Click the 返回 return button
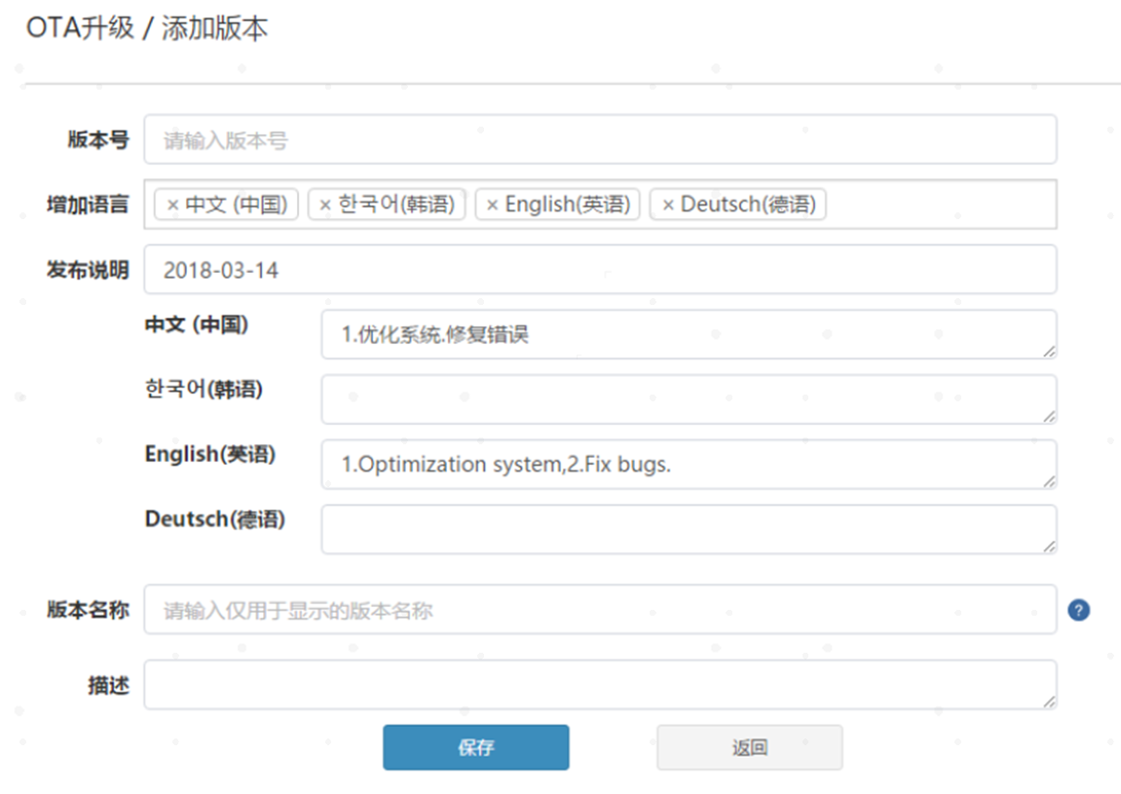 point(749,747)
